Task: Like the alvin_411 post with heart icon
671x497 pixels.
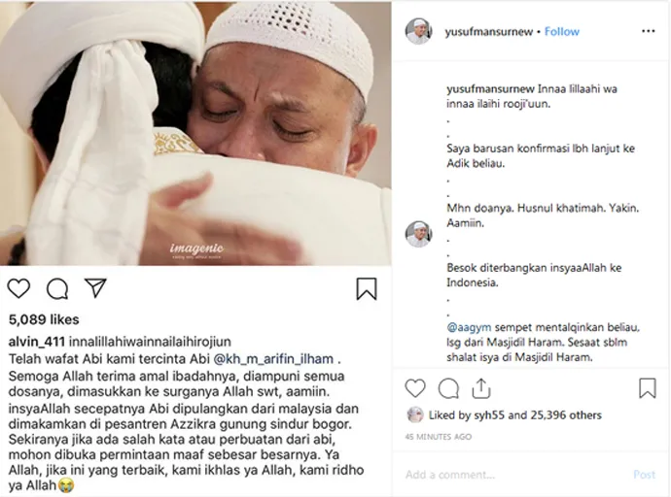Action: tap(18, 288)
